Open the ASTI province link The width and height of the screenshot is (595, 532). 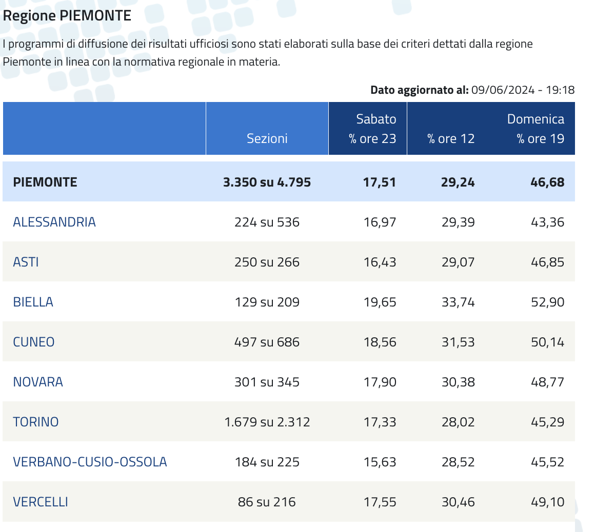(x=26, y=262)
